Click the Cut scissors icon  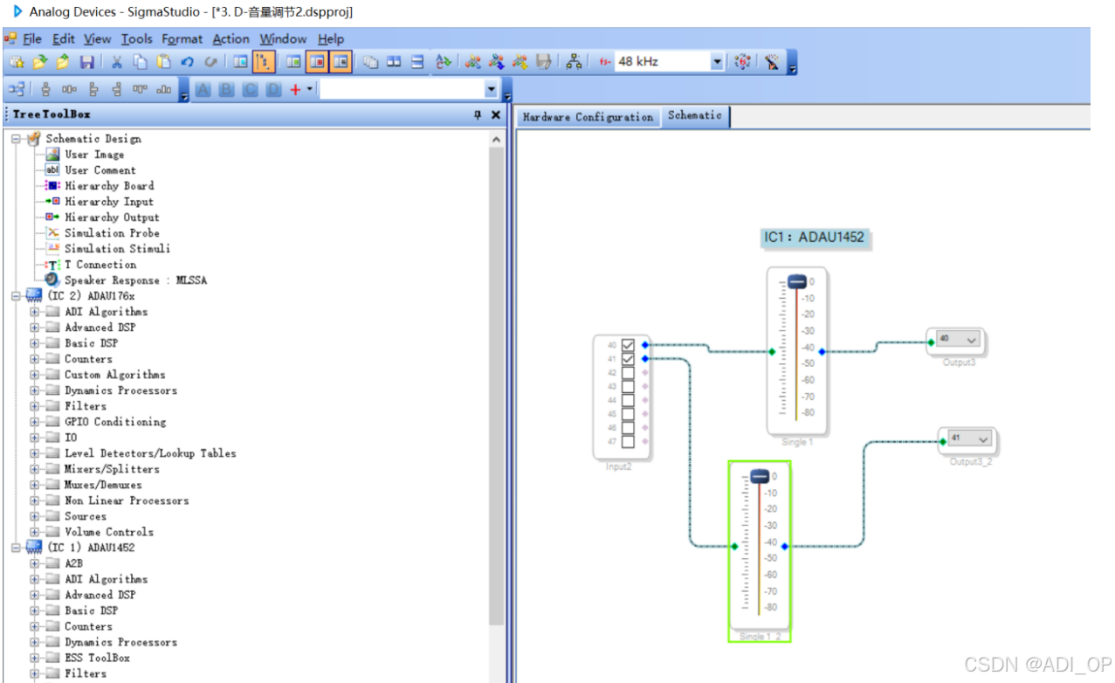[x=116, y=62]
